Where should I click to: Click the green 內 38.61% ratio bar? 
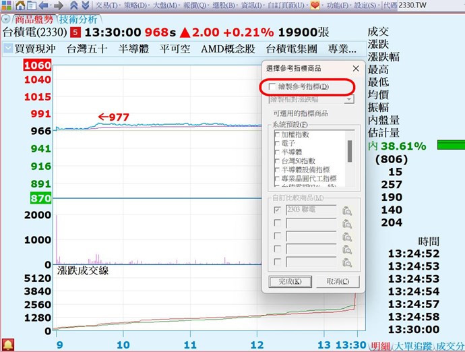click(451, 145)
